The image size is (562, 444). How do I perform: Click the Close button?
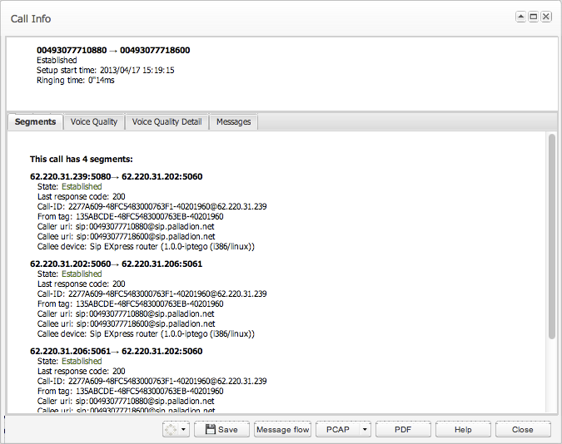523,429
